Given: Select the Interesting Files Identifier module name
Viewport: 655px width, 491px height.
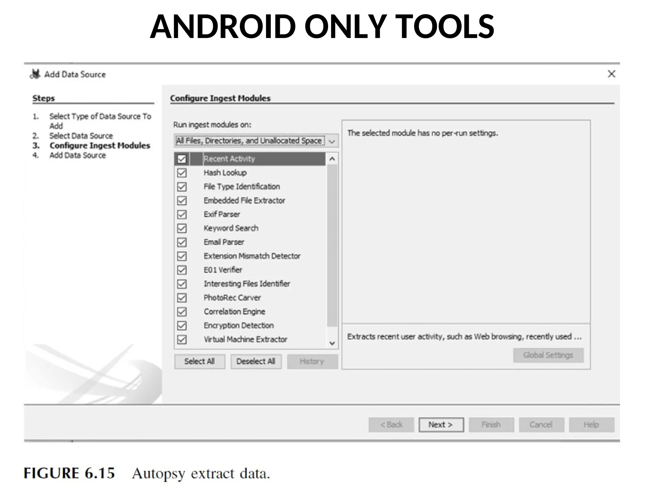Looking at the screenshot, I should click(x=247, y=284).
